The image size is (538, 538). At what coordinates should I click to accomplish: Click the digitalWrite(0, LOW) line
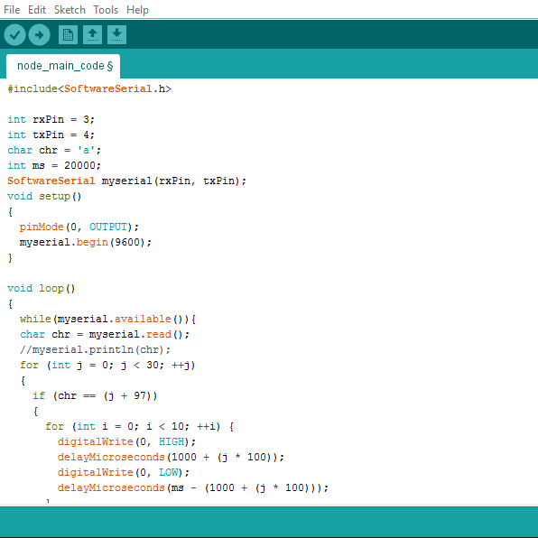123,472
